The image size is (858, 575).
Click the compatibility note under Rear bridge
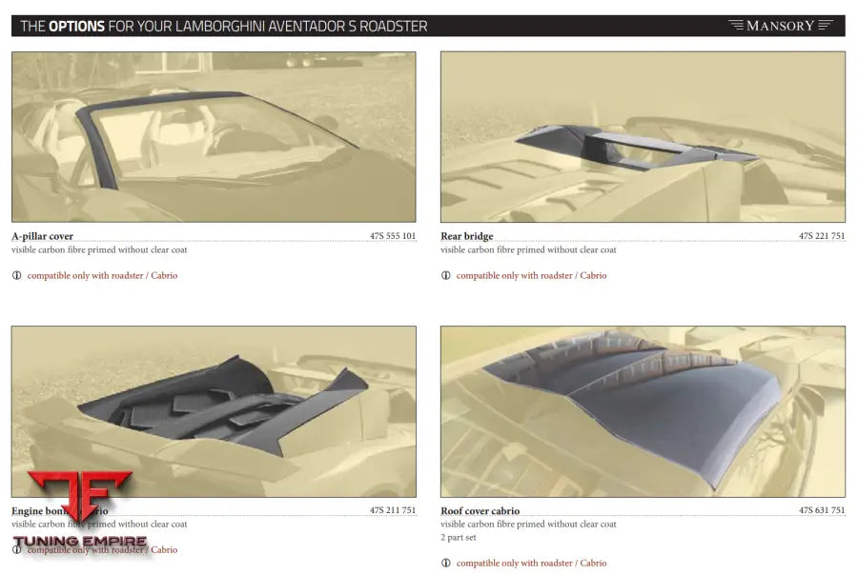tap(531, 275)
